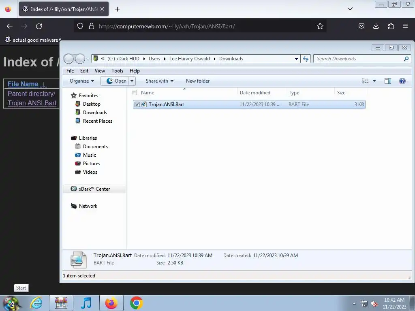Open a new Firefox tab
Screen dimensions: 415x311
pos(117,9)
